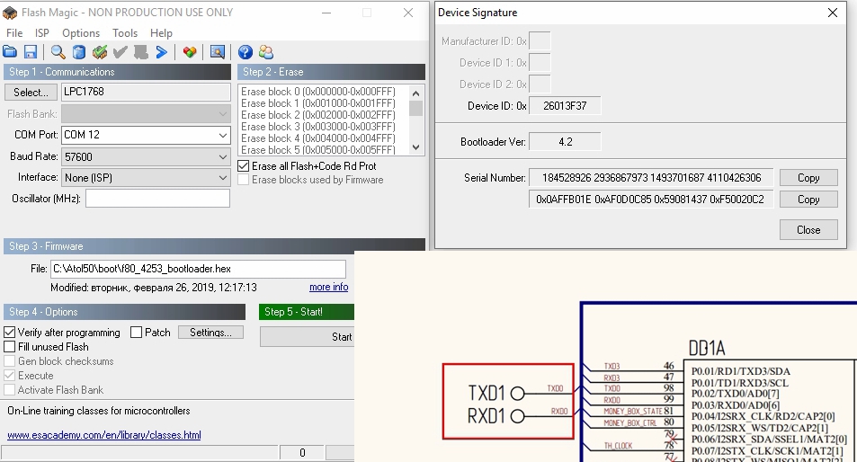Click the status bar value 0
The image size is (857, 462).
tap(302, 453)
